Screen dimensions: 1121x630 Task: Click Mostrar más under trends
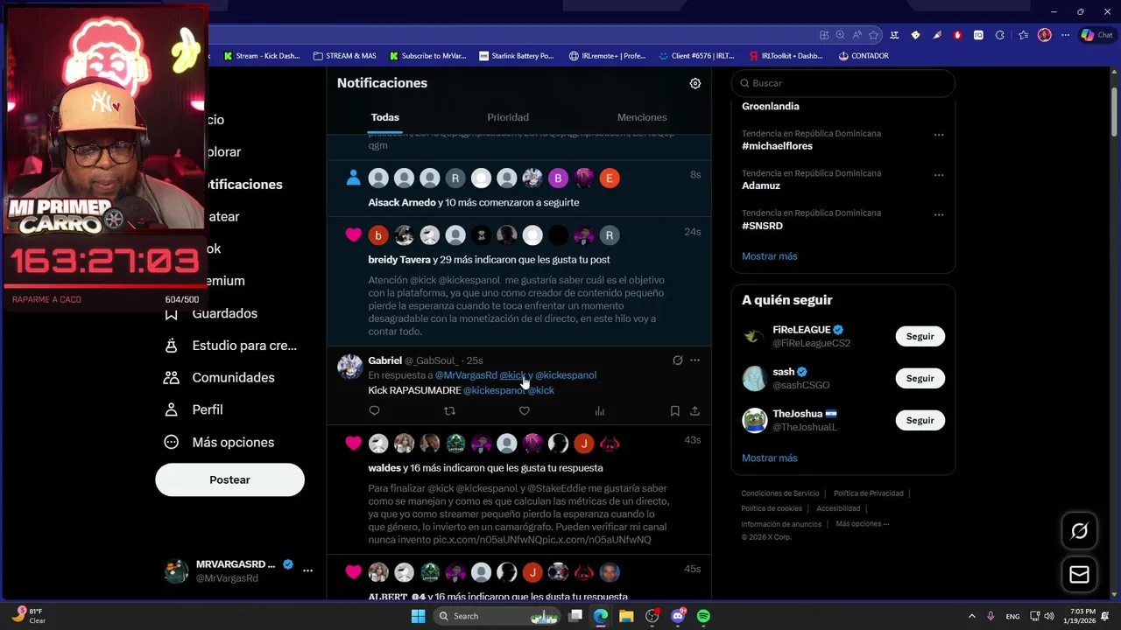770,256
